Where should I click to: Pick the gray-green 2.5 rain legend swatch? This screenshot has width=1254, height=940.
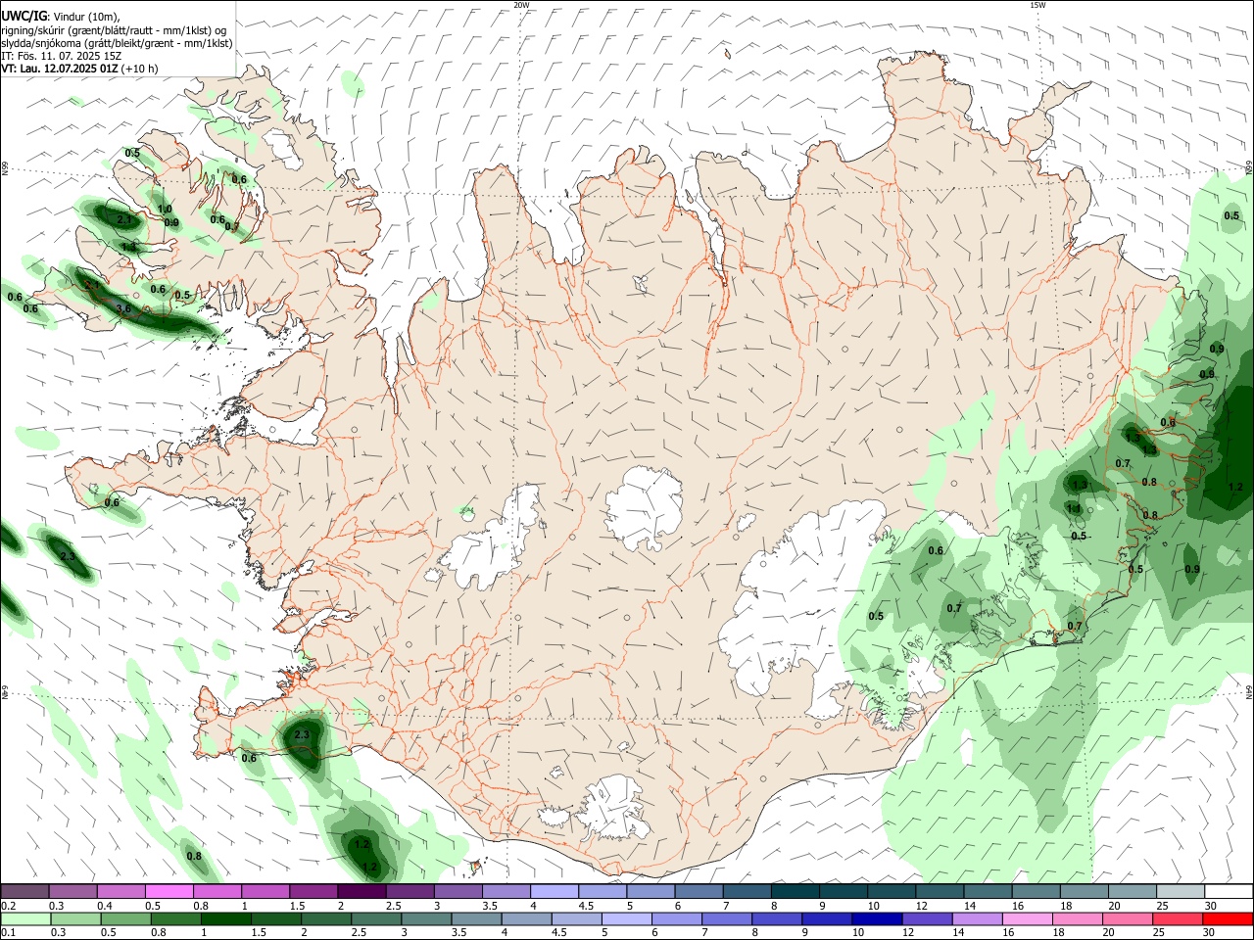pyautogui.click(x=377, y=919)
